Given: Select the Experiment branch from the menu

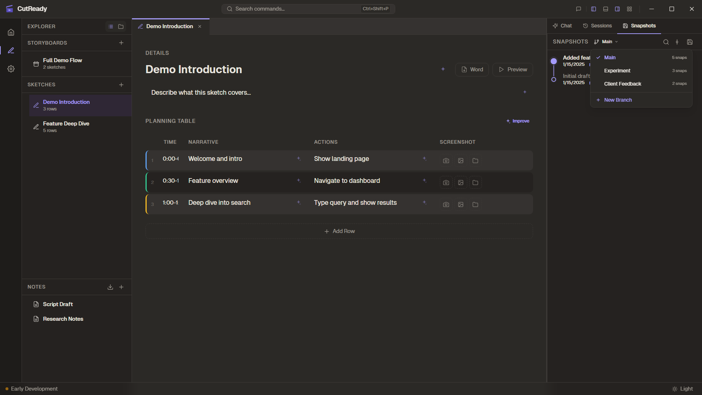Looking at the screenshot, I should pos(617,71).
